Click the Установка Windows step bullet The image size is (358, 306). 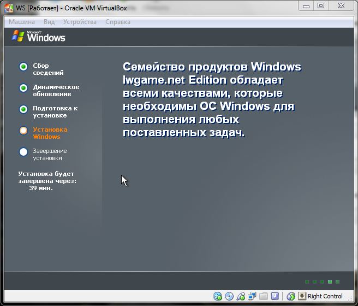click(23, 131)
